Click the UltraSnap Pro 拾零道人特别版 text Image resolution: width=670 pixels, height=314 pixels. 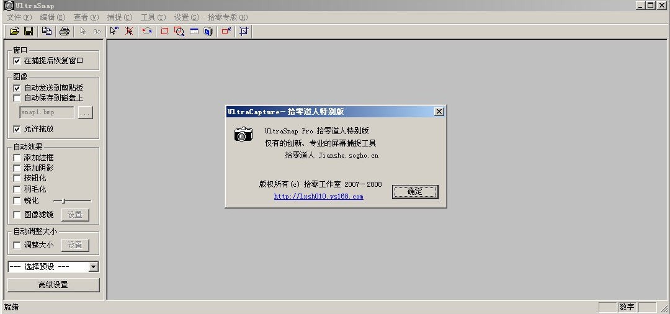click(x=316, y=131)
